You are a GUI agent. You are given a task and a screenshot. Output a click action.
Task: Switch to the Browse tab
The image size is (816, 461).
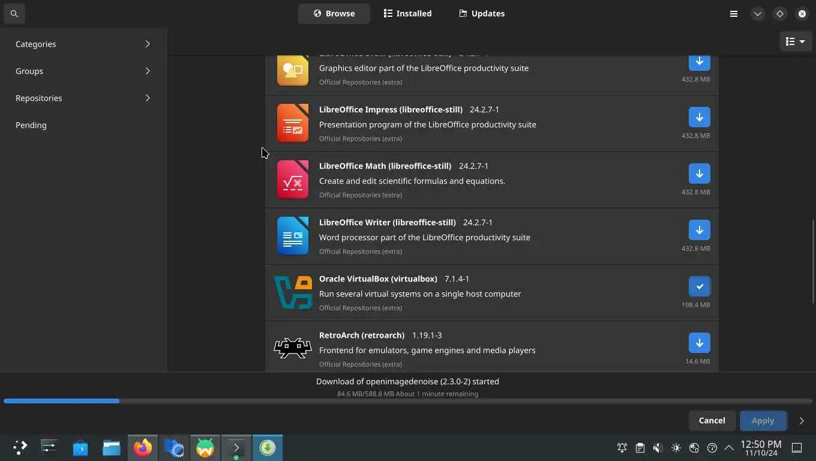[x=334, y=13]
